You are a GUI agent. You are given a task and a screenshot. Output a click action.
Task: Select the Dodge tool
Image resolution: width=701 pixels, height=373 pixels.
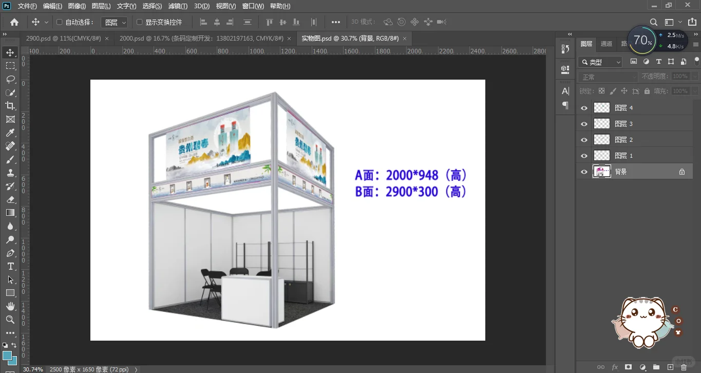10,239
